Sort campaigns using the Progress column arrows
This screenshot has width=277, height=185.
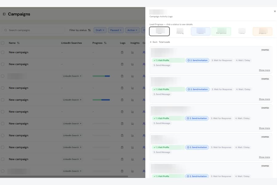[x=105, y=43]
